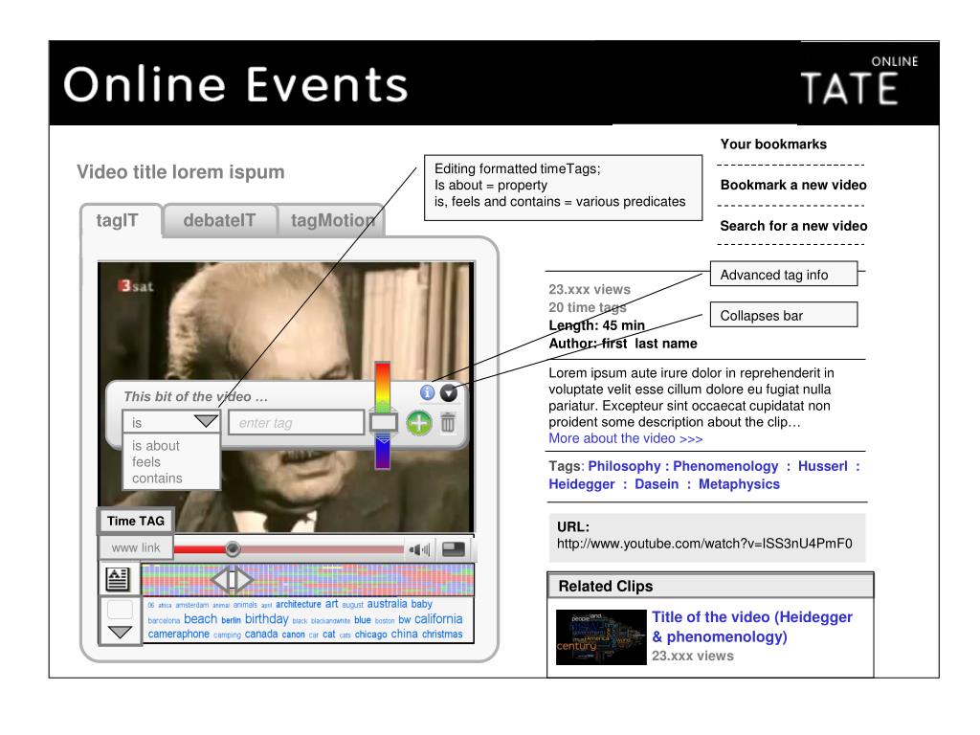Image resolution: width=980 pixels, height=735 pixels.
Task: Open Your bookmarks
Action: click(x=773, y=145)
